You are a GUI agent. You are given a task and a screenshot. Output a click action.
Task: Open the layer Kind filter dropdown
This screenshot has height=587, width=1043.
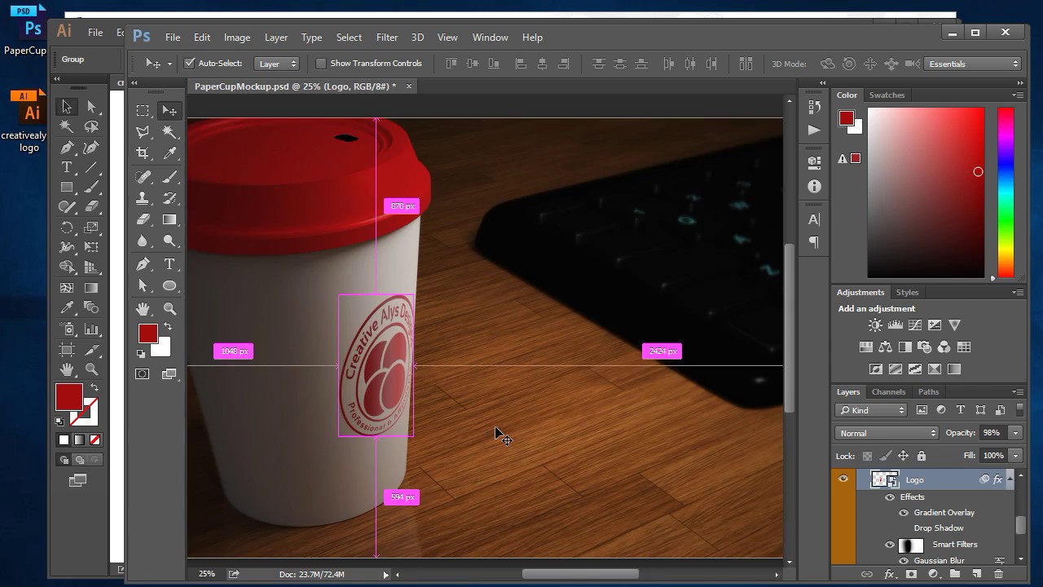(x=871, y=410)
